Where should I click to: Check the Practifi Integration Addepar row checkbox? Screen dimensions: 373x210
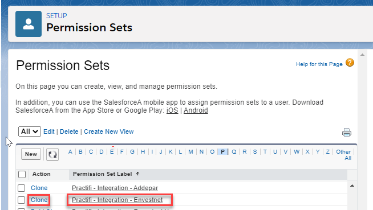pyautogui.click(x=22, y=188)
